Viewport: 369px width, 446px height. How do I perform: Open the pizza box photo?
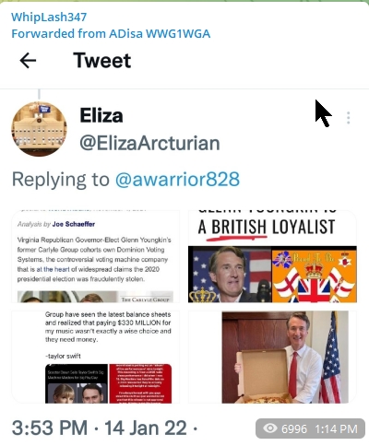272,357
